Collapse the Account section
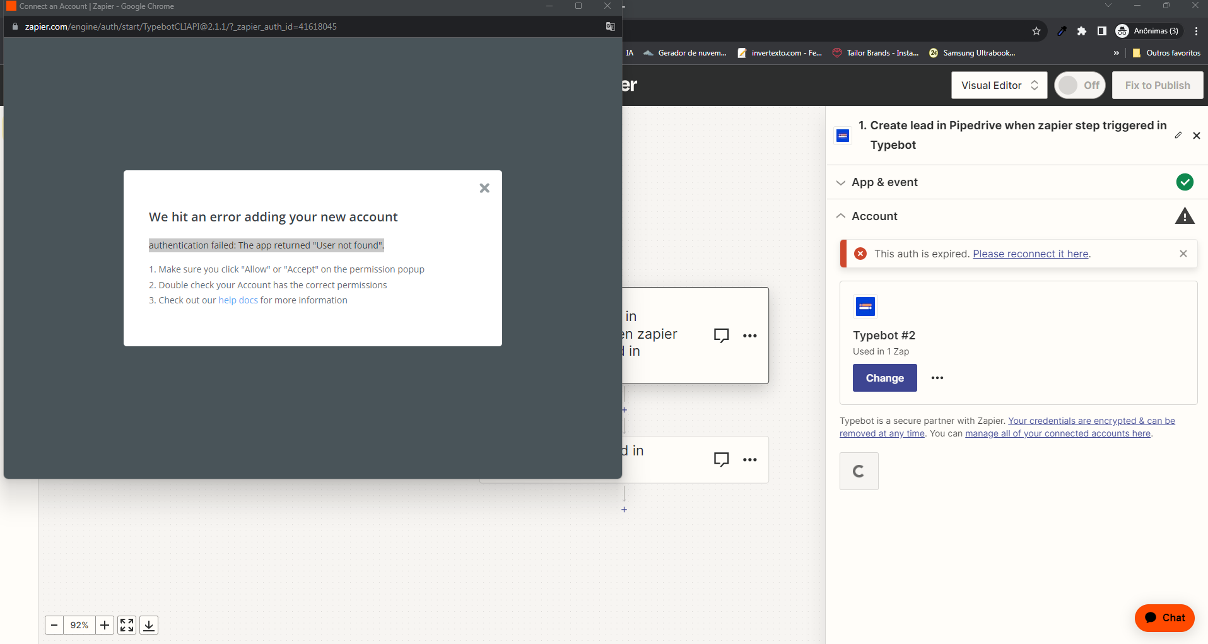The width and height of the screenshot is (1208, 644). (x=1017, y=216)
